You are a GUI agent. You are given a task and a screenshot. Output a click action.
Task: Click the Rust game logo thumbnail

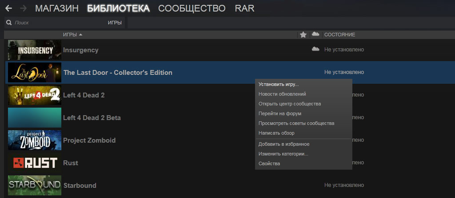pos(34,163)
